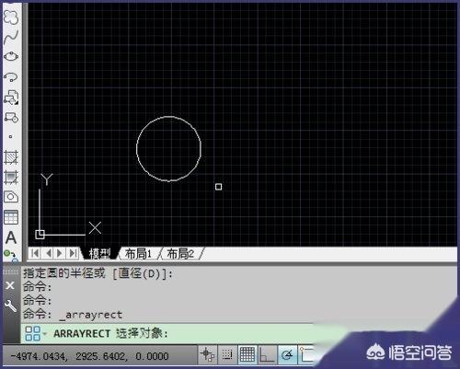Close the command line window
Screen dimensions: 460x369
[x=10, y=285]
